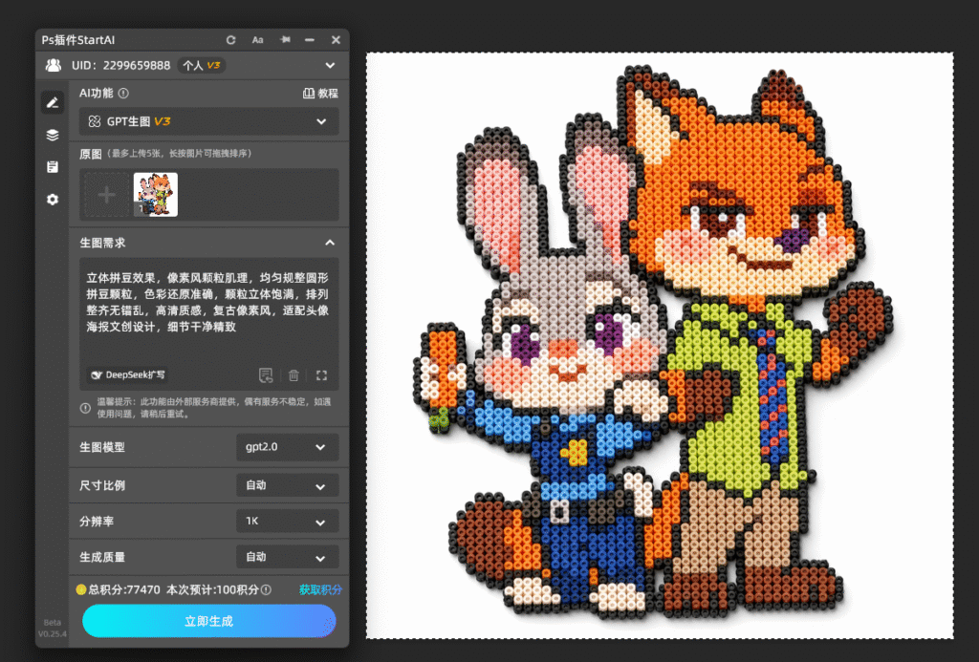Minimize the StartAI plugin panel
The height and width of the screenshot is (662, 979).
[310, 40]
